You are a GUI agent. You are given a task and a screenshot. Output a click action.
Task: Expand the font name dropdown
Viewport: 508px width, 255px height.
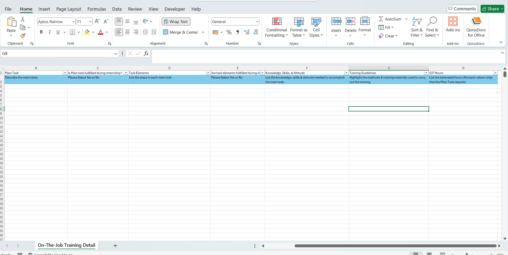(73, 22)
